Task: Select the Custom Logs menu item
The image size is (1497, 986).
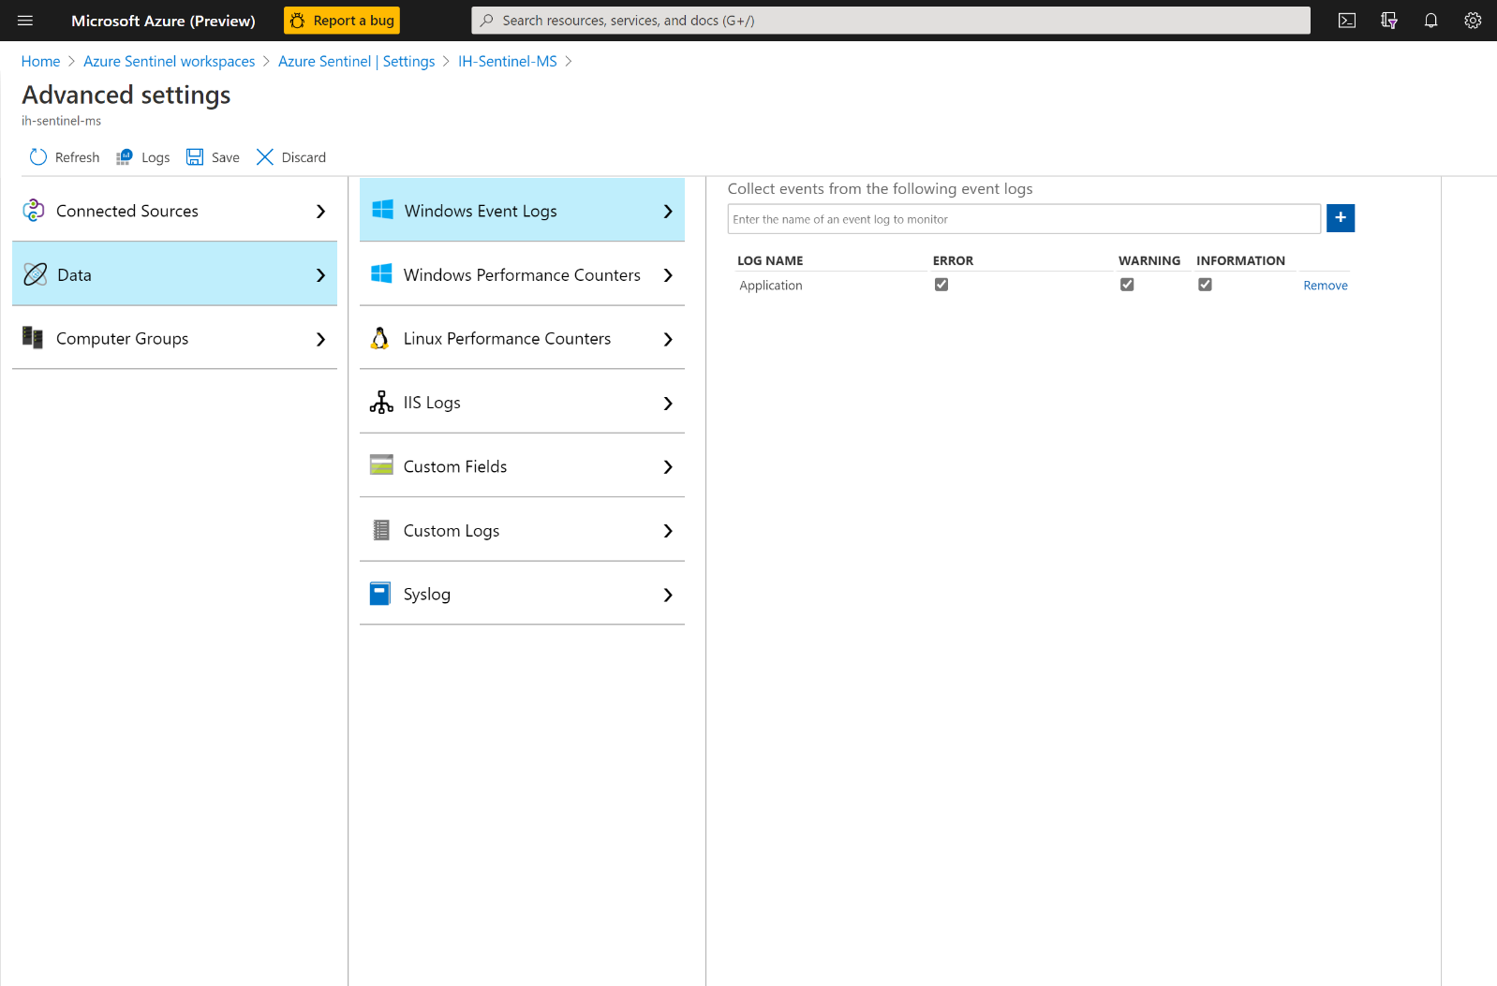Action: coord(522,531)
